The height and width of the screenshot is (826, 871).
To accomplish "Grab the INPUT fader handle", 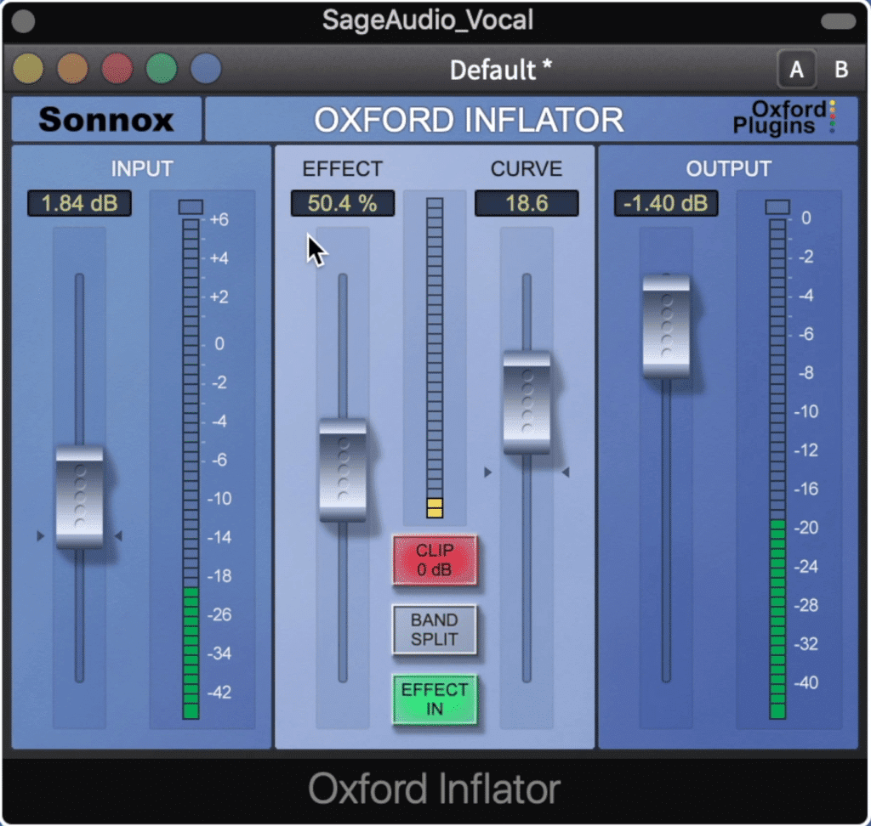I will coord(79,497).
